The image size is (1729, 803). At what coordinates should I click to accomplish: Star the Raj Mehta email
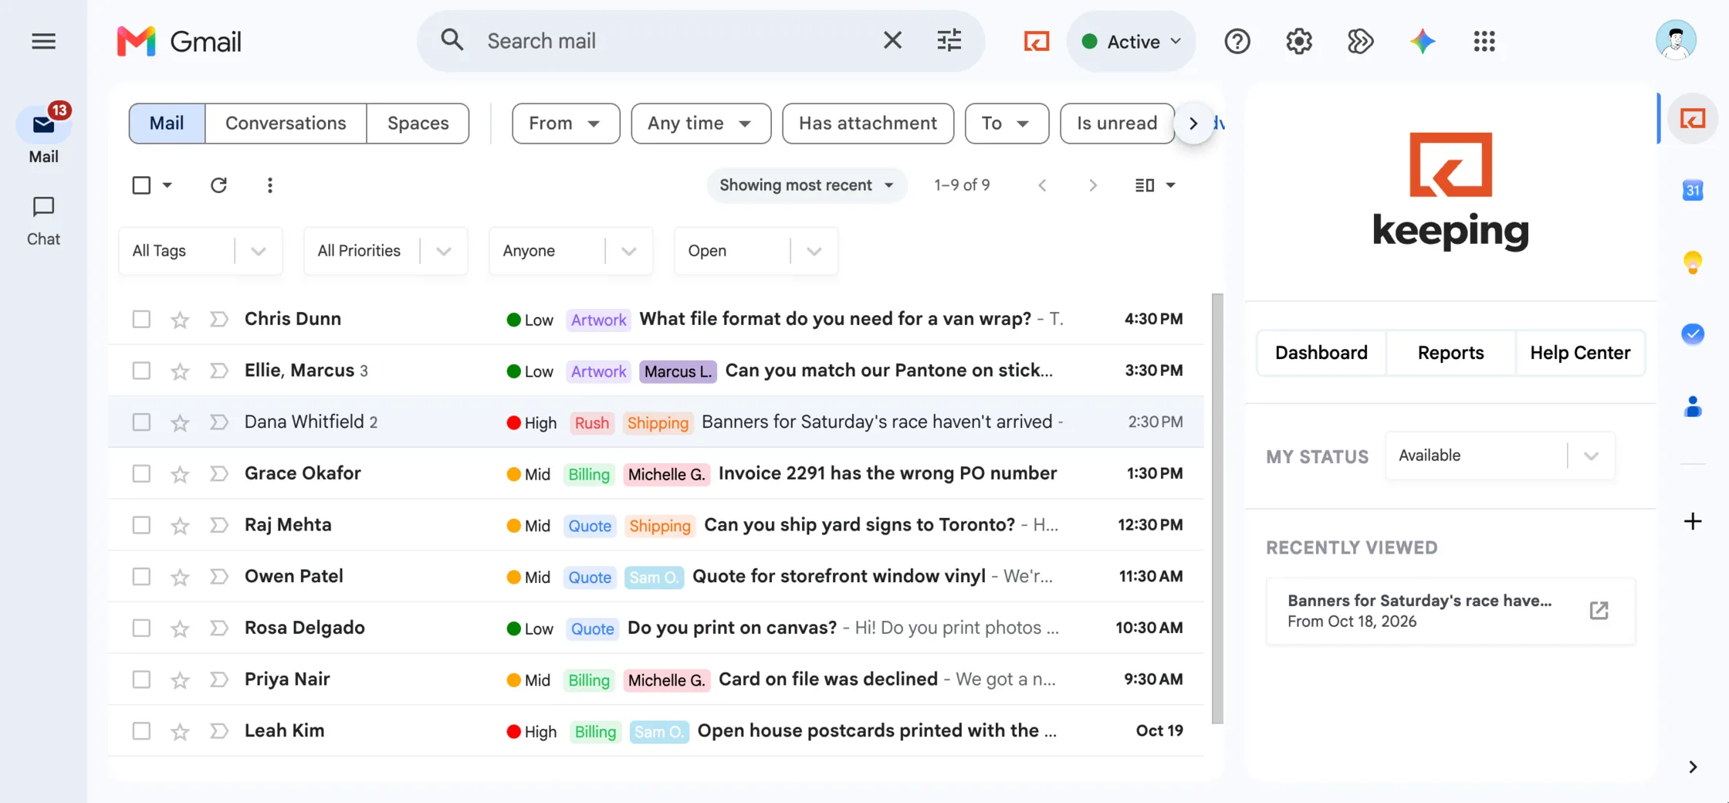click(x=180, y=526)
